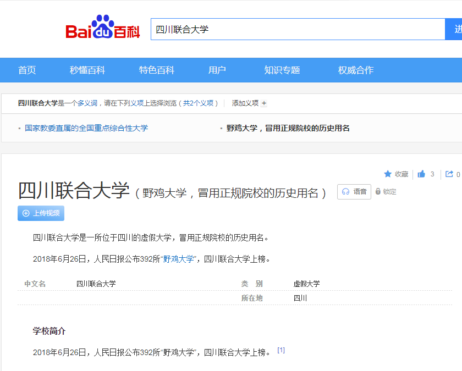Viewport: 462px width, 371px height.
Task: Select the 用户 navigation item
Action: point(217,70)
